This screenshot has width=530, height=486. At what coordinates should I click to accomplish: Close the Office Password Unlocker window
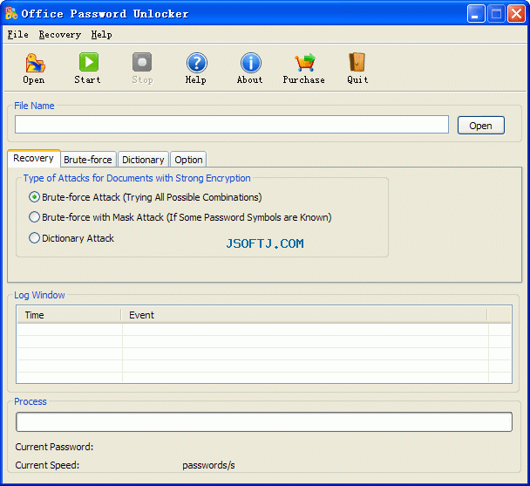click(516, 14)
